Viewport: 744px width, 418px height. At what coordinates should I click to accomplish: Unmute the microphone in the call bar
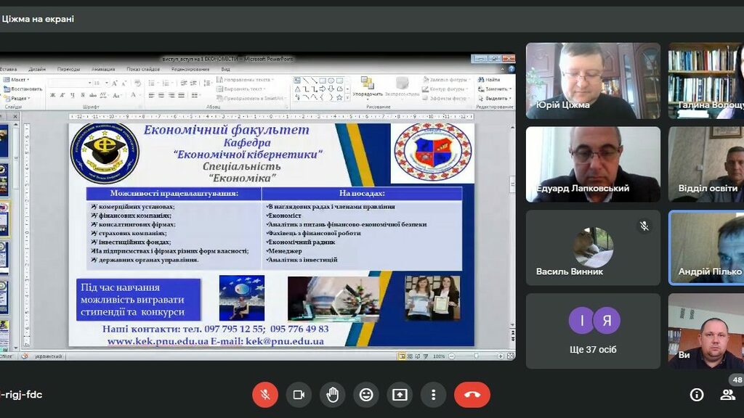coord(265,395)
